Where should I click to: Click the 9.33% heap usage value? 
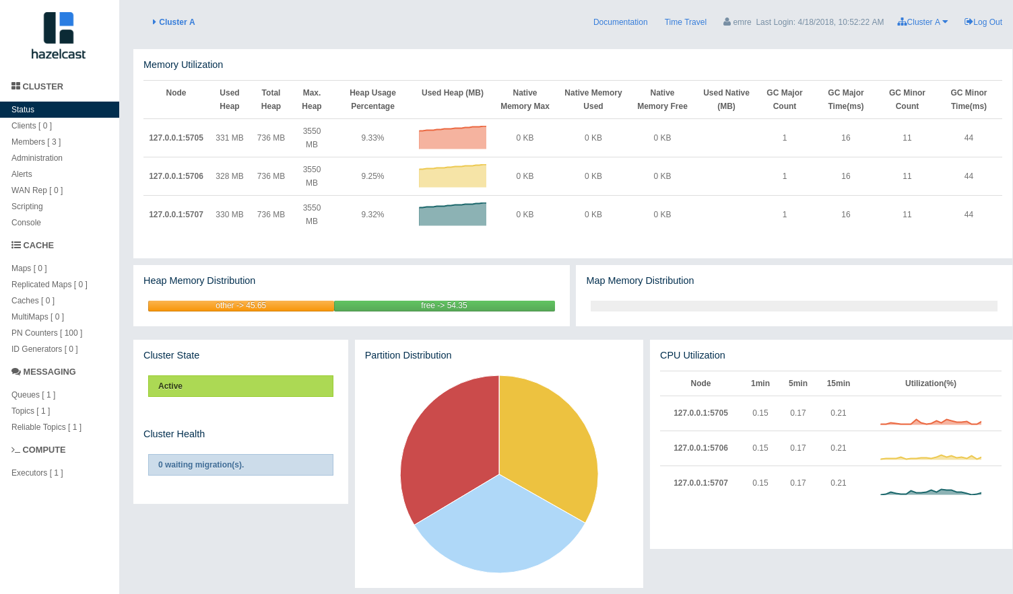tap(372, 138)
